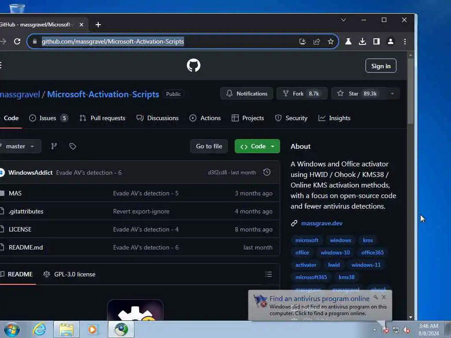The image size is (451, 338).
Task: Toggle the browser side panel icon
Action: click(377, 41)
